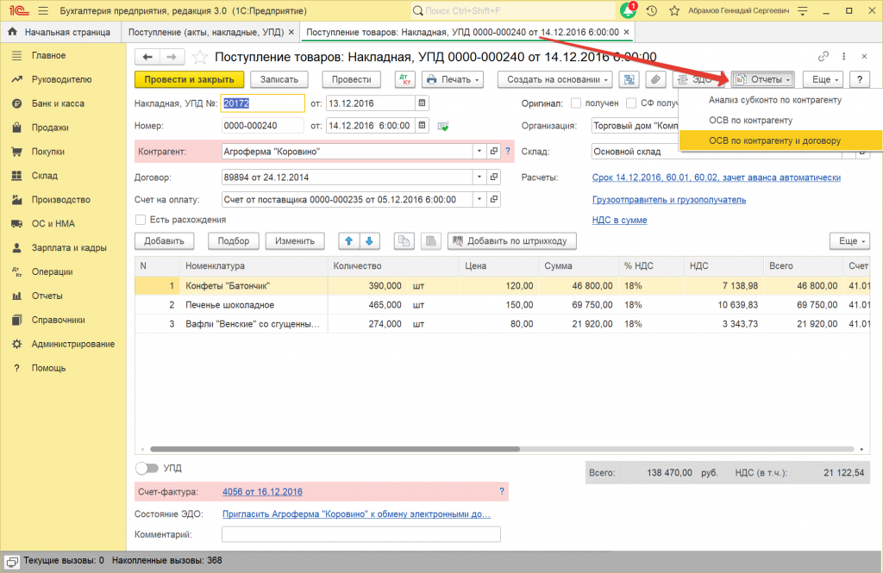The image size is (883, 573).
Task: Open the 1C main menu hamburger icon
Action: click(43, 10)
